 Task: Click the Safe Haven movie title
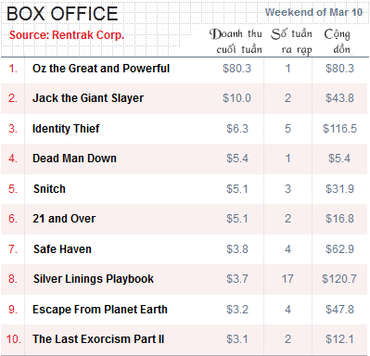click(62, 249)
